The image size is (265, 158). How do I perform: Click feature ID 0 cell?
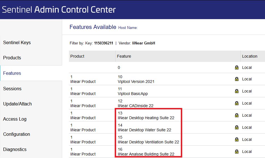click(x=119, y=67)
